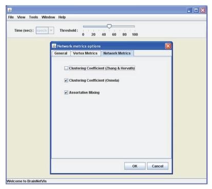Open the Time (sec) epoch dropdown arrow
The height and width of the screenshot is (189, 212).
51,30
